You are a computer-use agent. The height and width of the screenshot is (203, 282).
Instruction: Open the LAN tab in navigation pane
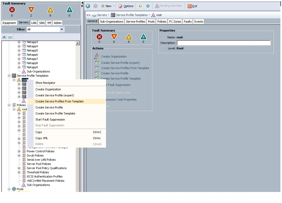[34, 23]
